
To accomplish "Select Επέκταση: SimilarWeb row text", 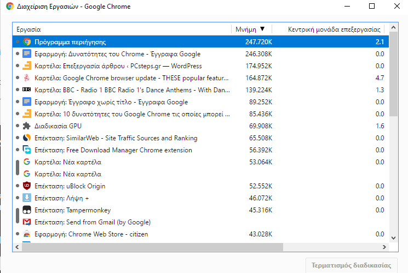I will pos(116,138).
